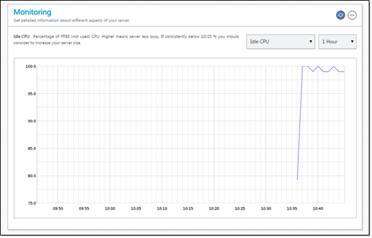The height and width of the screenshot is (238, 372).
Task: Collapse the Monitoring panel with minus icon
Action: 352,15
